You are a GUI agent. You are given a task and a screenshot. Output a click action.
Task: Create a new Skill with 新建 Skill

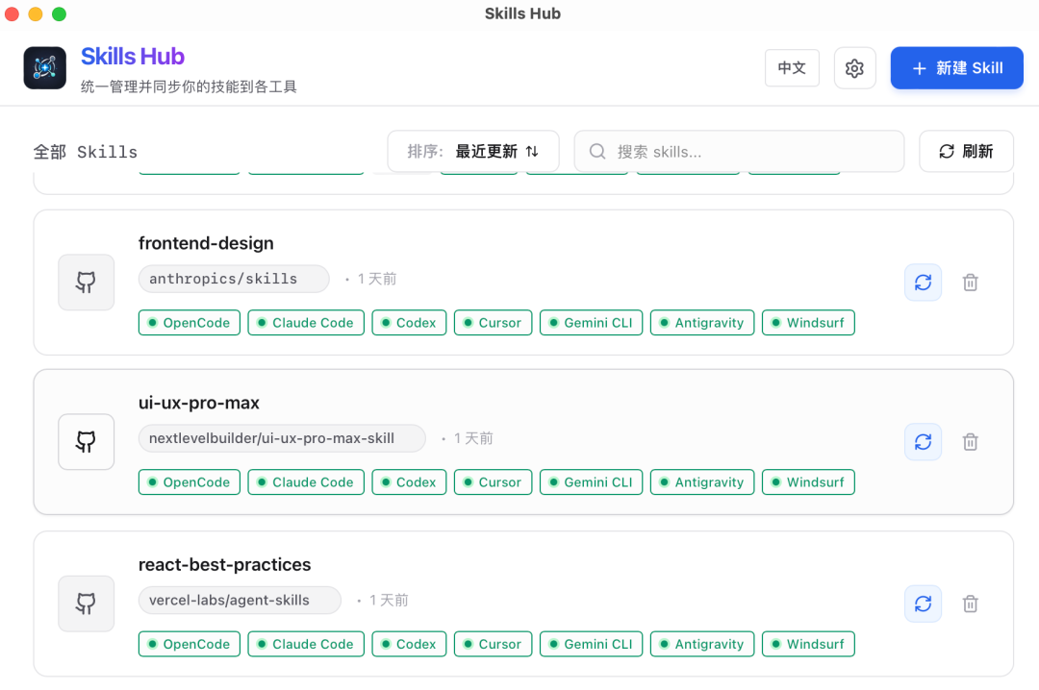[x=956, y=68]
